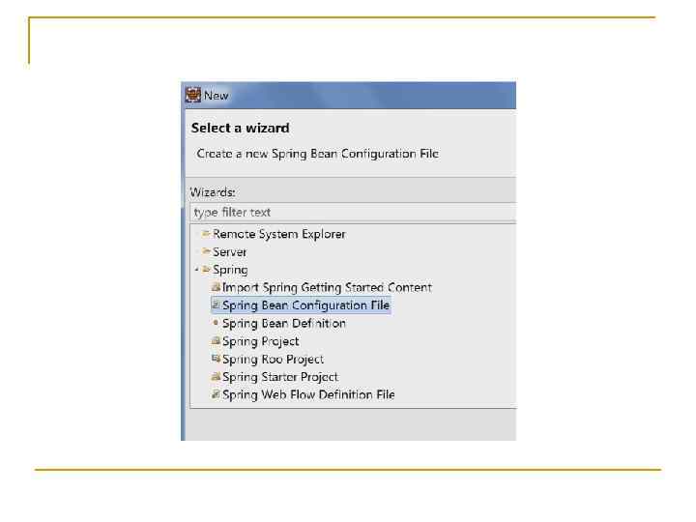Click the 'New' window title text

tap(216, 96)
